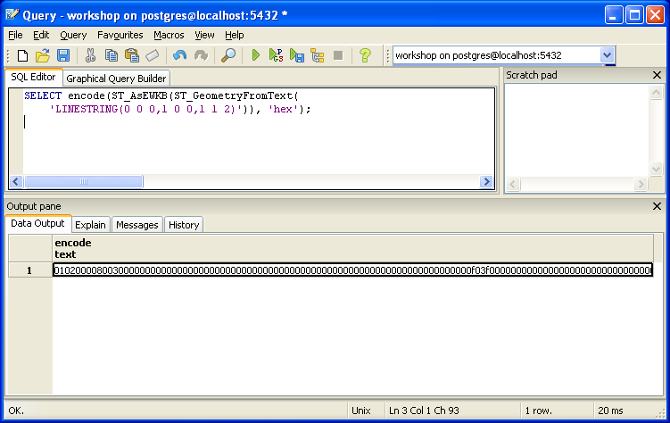Clear the editor with the eraser icon
This screenshot has height=423, width=670.
(x=153, y=55)
